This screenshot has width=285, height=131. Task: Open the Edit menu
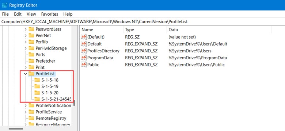pos(18,14)
